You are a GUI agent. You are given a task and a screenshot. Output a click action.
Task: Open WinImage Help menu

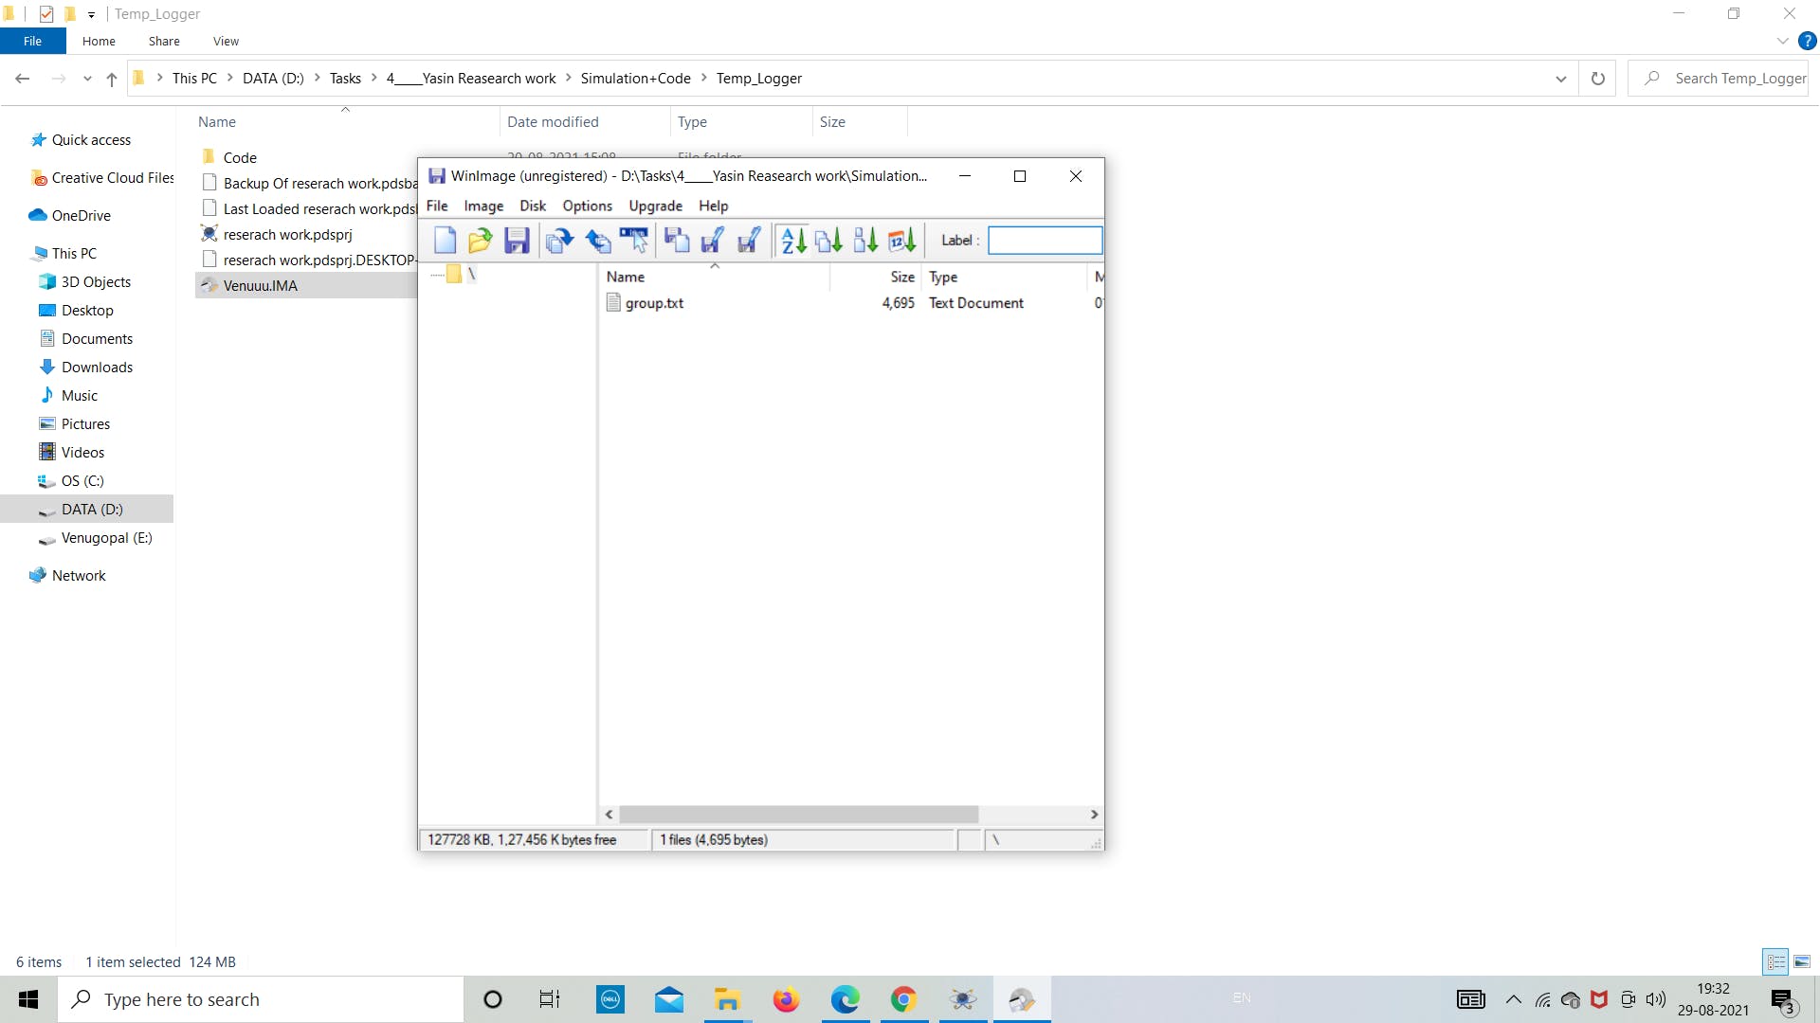coord(714,206)
